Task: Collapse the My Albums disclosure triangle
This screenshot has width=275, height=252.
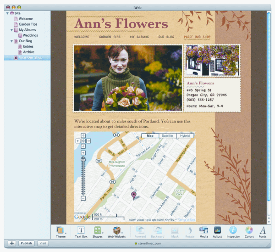Action: click(11, 30)
